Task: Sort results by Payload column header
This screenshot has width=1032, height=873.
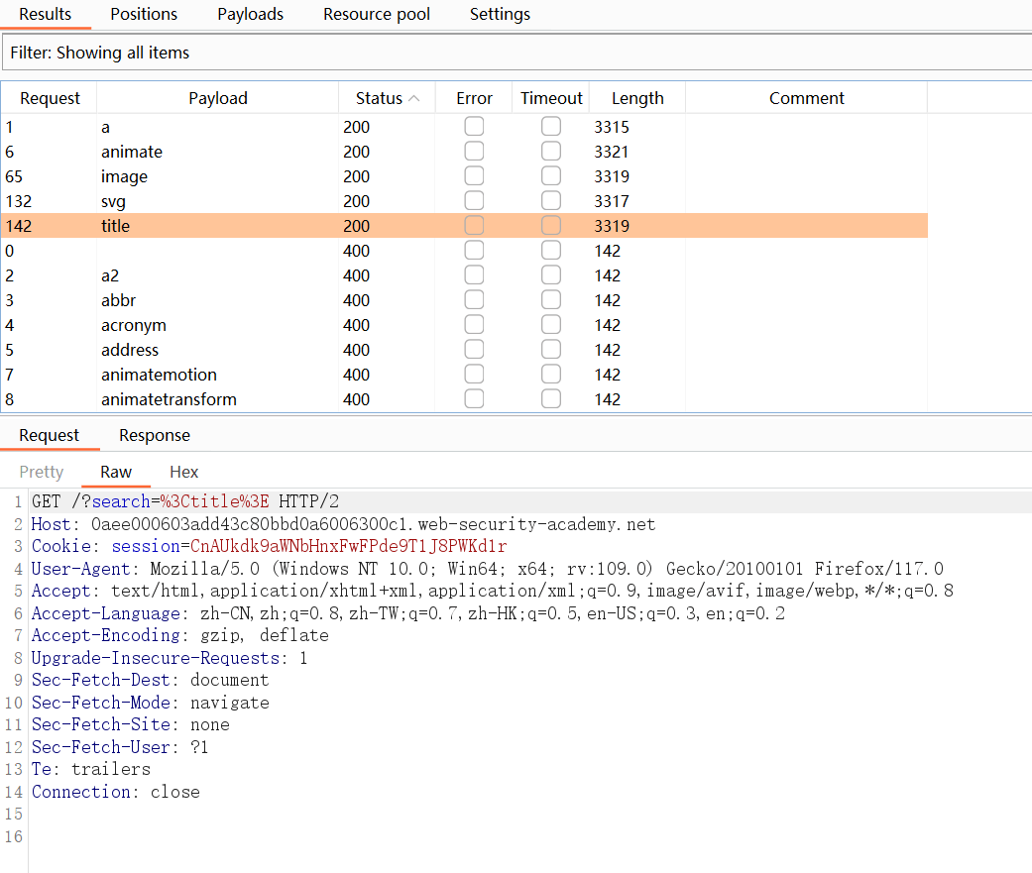Action: point(218,98)
